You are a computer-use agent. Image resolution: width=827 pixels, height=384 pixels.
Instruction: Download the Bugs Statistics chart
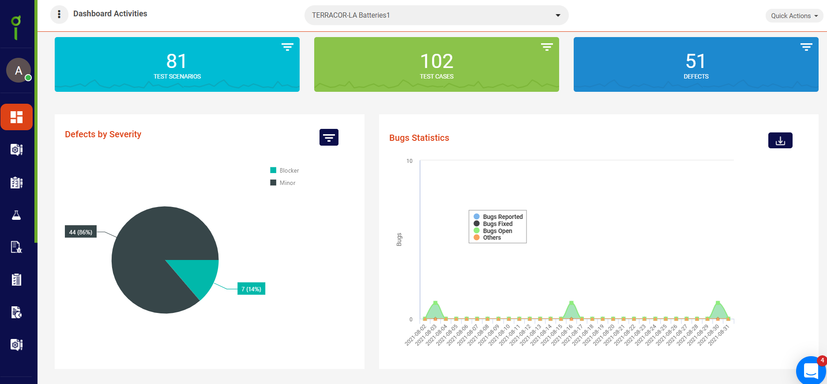(x=780, y=140)
